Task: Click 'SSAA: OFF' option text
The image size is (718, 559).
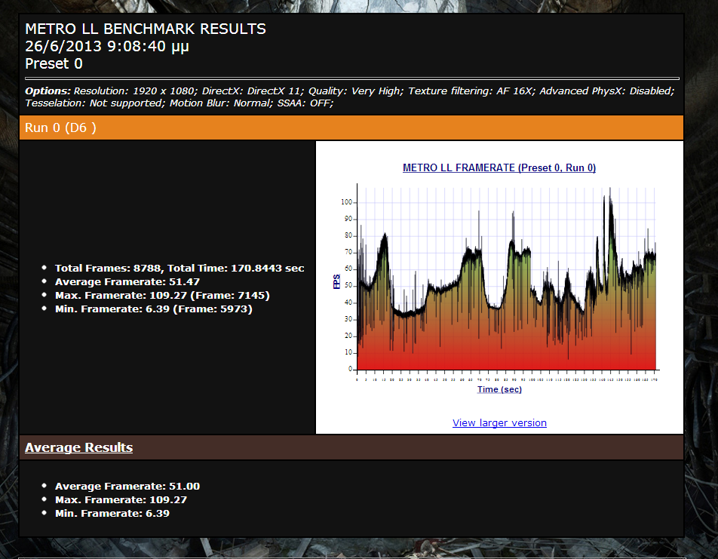Action: [305, 103]
